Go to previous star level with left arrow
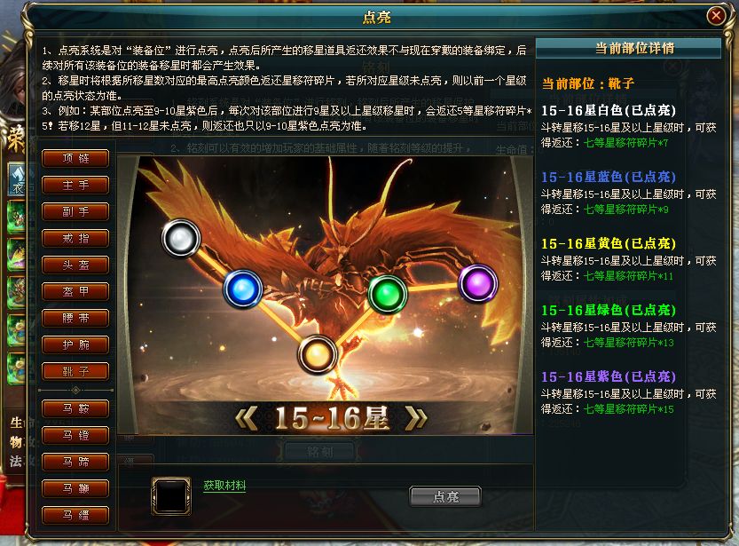Viewport: 739px width, 546px height. pos(247,418)
